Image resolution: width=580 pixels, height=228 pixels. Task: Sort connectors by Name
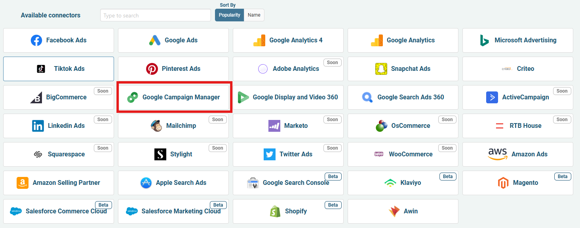tap(254, 15)
